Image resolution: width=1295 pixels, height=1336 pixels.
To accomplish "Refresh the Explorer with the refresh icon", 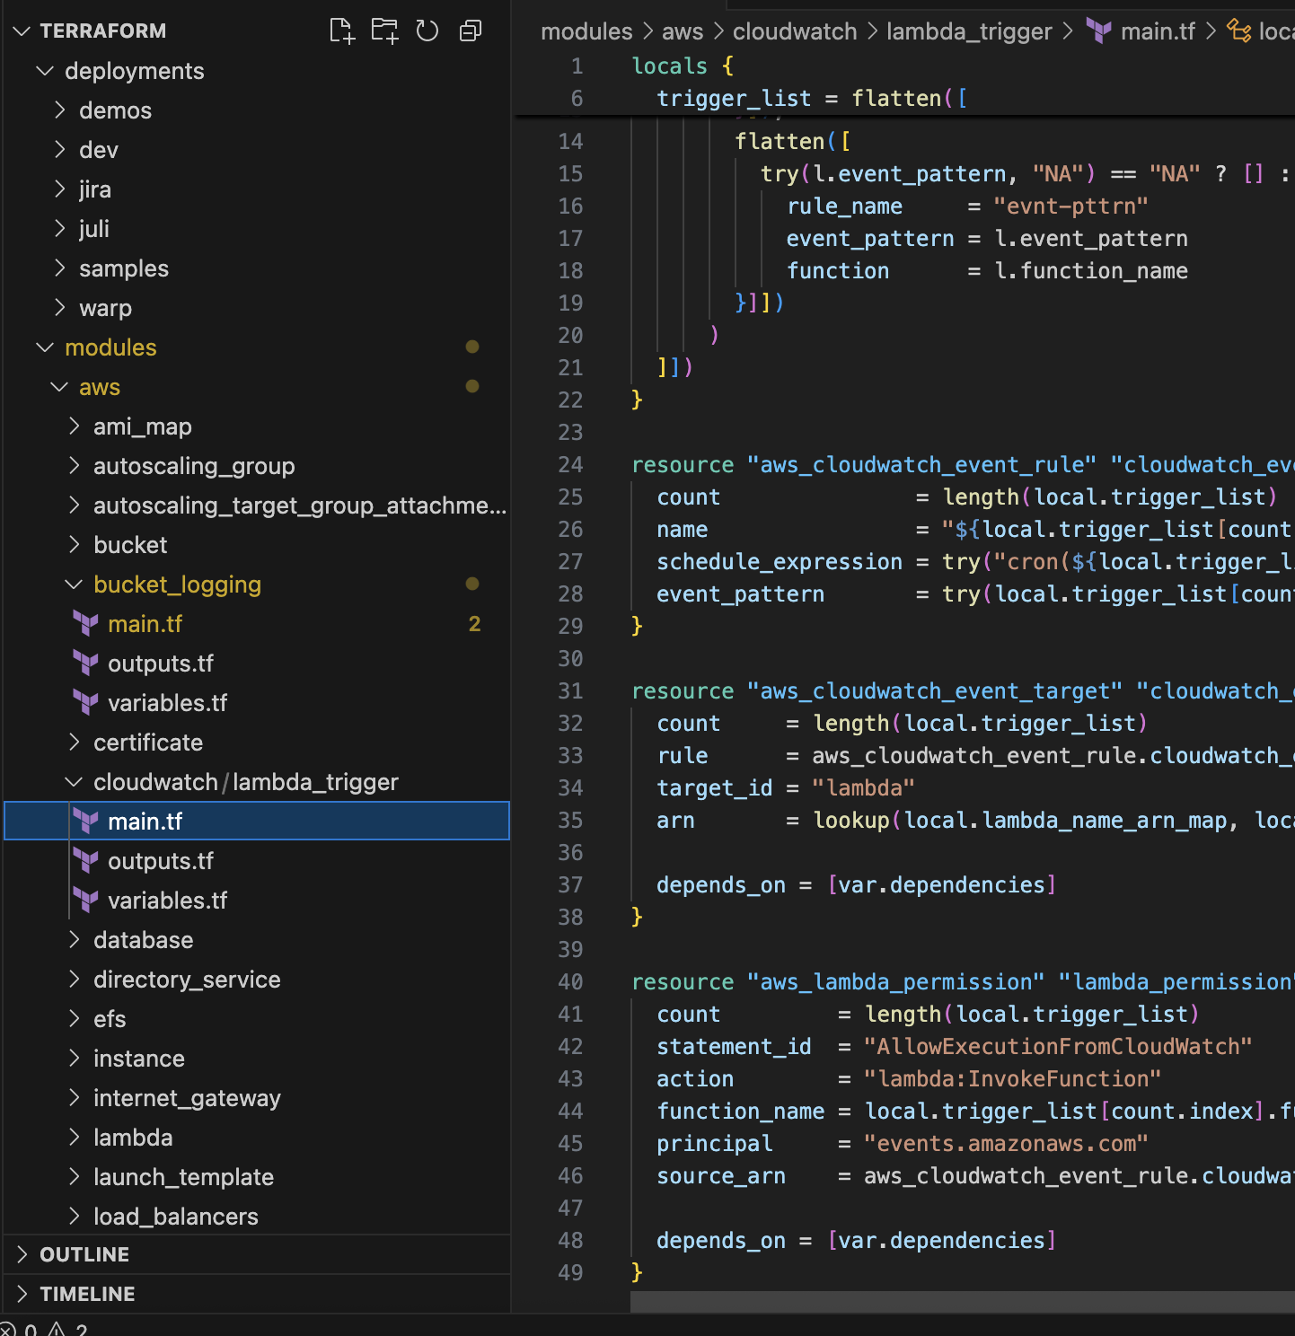I will [427, 31].
